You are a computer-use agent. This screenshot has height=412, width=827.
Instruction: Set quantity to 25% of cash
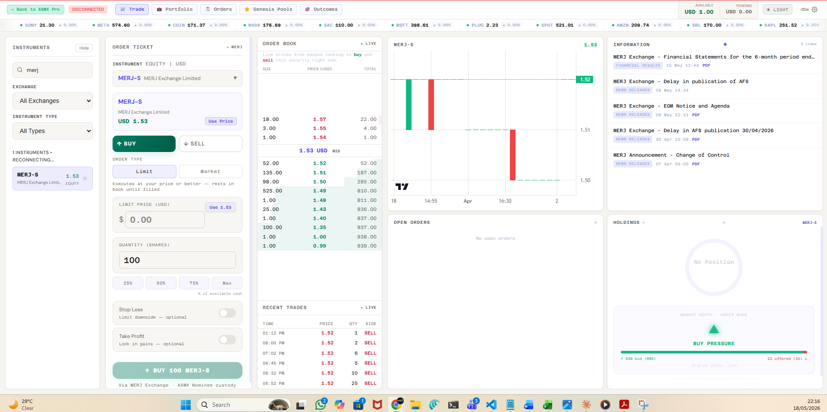point(128,283)
